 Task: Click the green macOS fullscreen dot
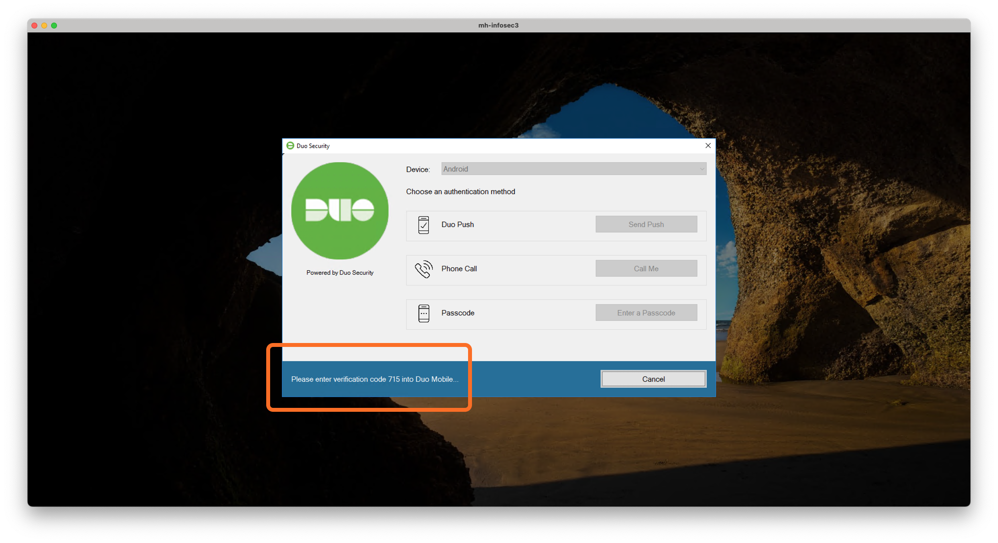pyautogui.click(x=54, y=26)
